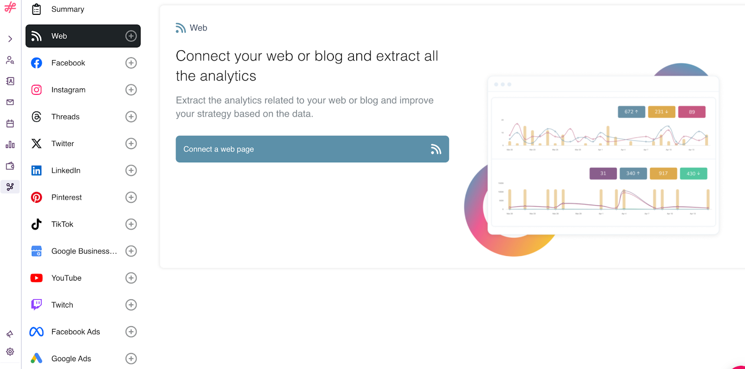Click the settings gear icon
Screen dimensions: 745x369
click(x=10, y=352)
